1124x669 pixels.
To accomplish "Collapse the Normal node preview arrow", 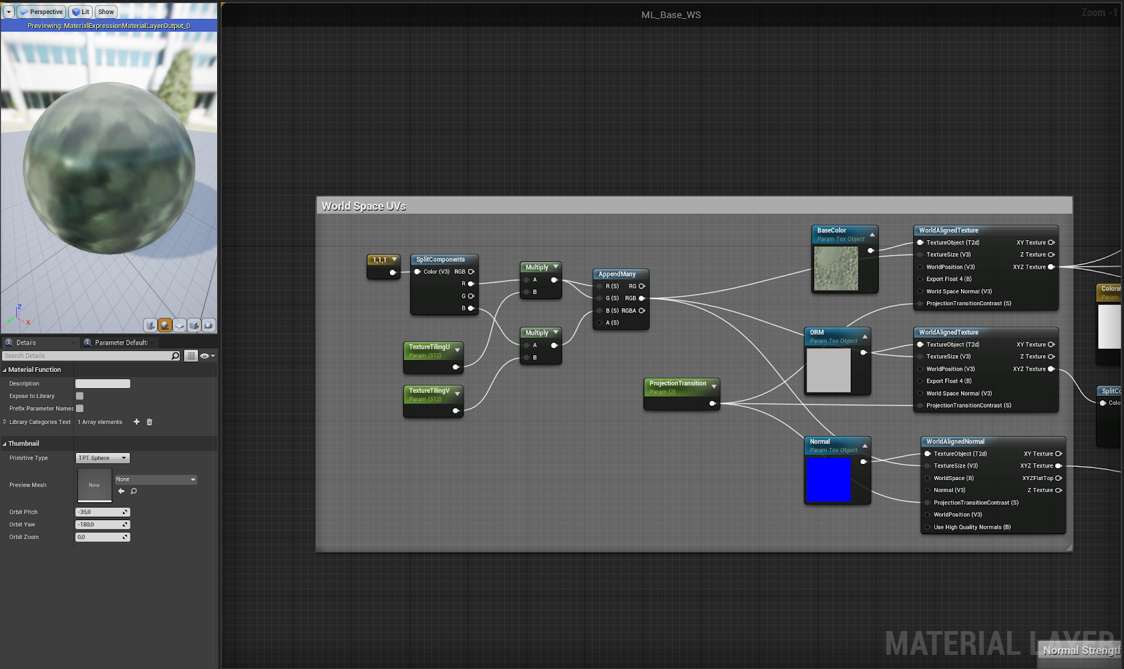I will click(865, 446).
